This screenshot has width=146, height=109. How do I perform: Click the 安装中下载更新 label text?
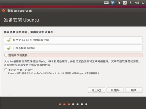[x=18, y=55]
